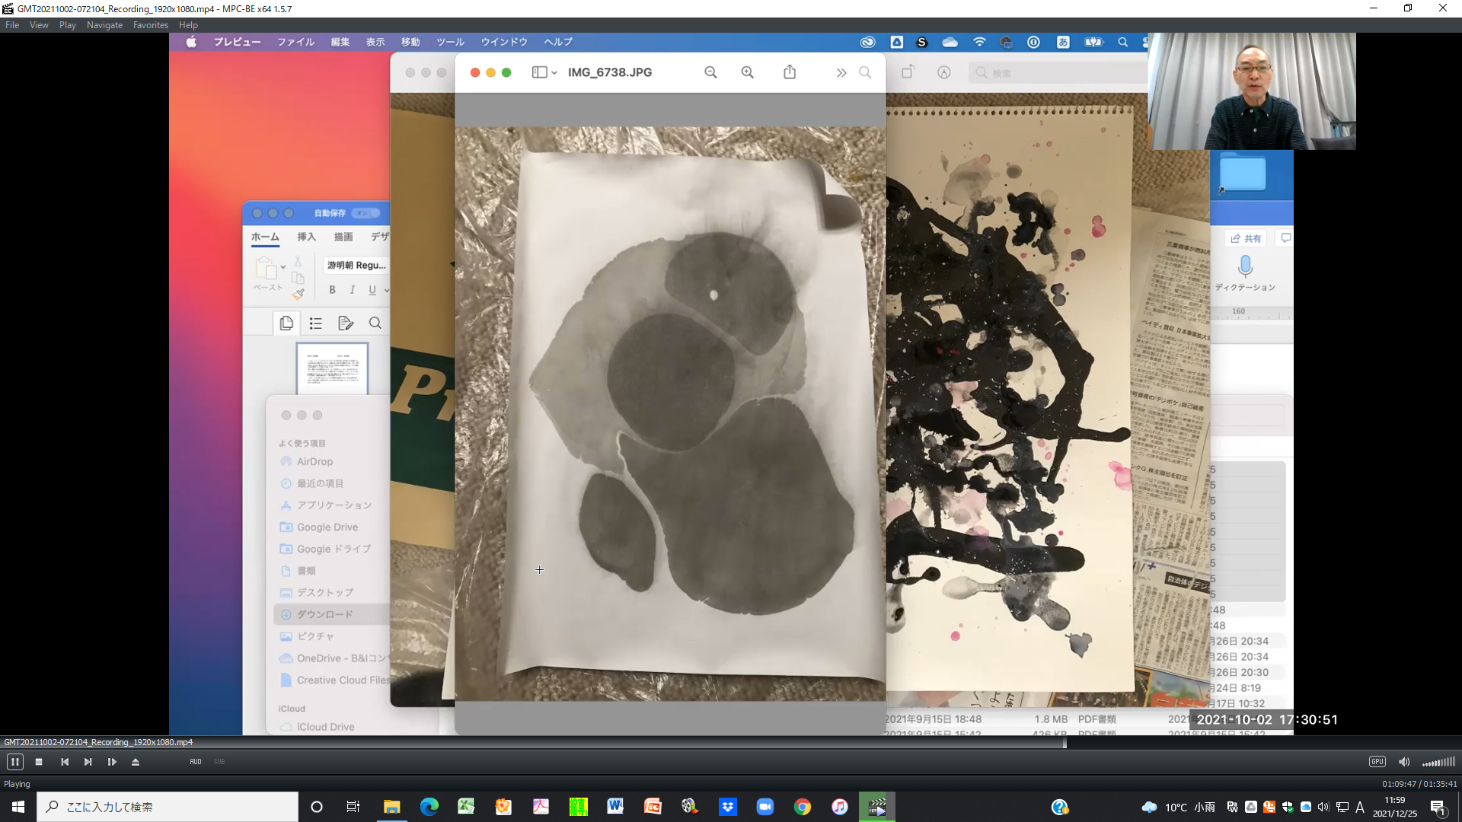
Task: Click the battery icon in Mac menu bar
Action: pos(1093,42)
